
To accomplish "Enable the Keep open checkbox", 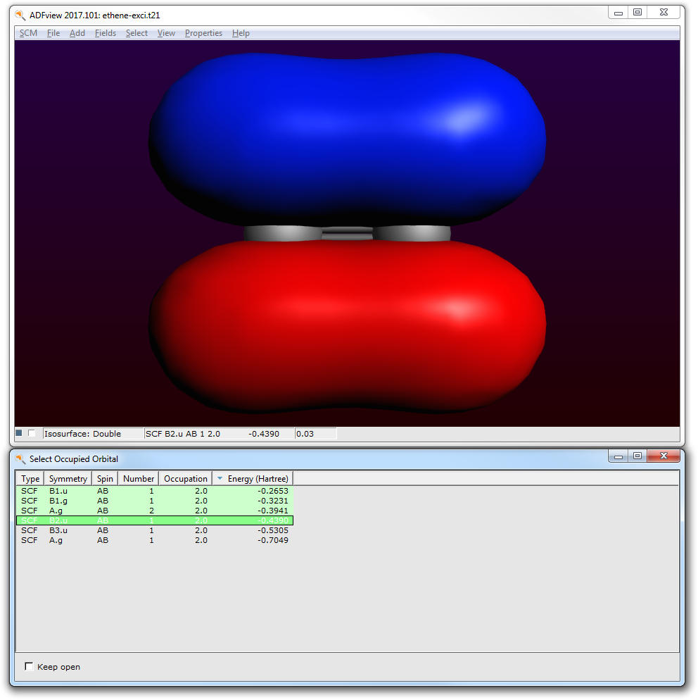I will [x=29, y=666].
